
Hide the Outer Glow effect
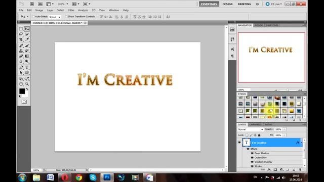(252, 158)
